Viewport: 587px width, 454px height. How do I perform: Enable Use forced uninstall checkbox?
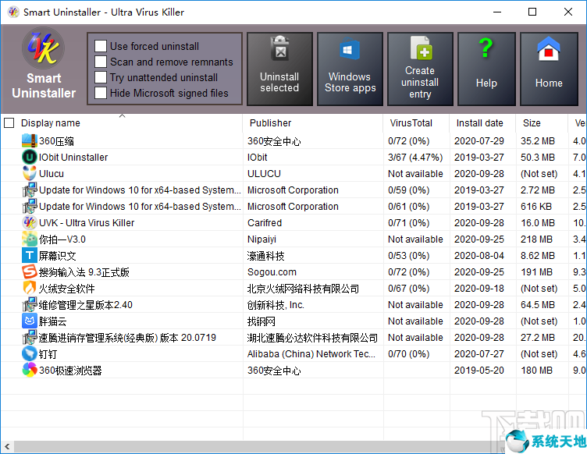coord(101,46)
